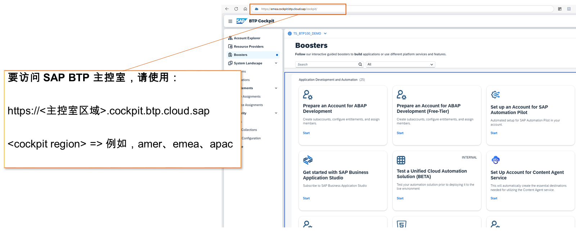Viewport: 576px width, 231px height.
Task: Go to the browser home icon
Action: point(245,9)
